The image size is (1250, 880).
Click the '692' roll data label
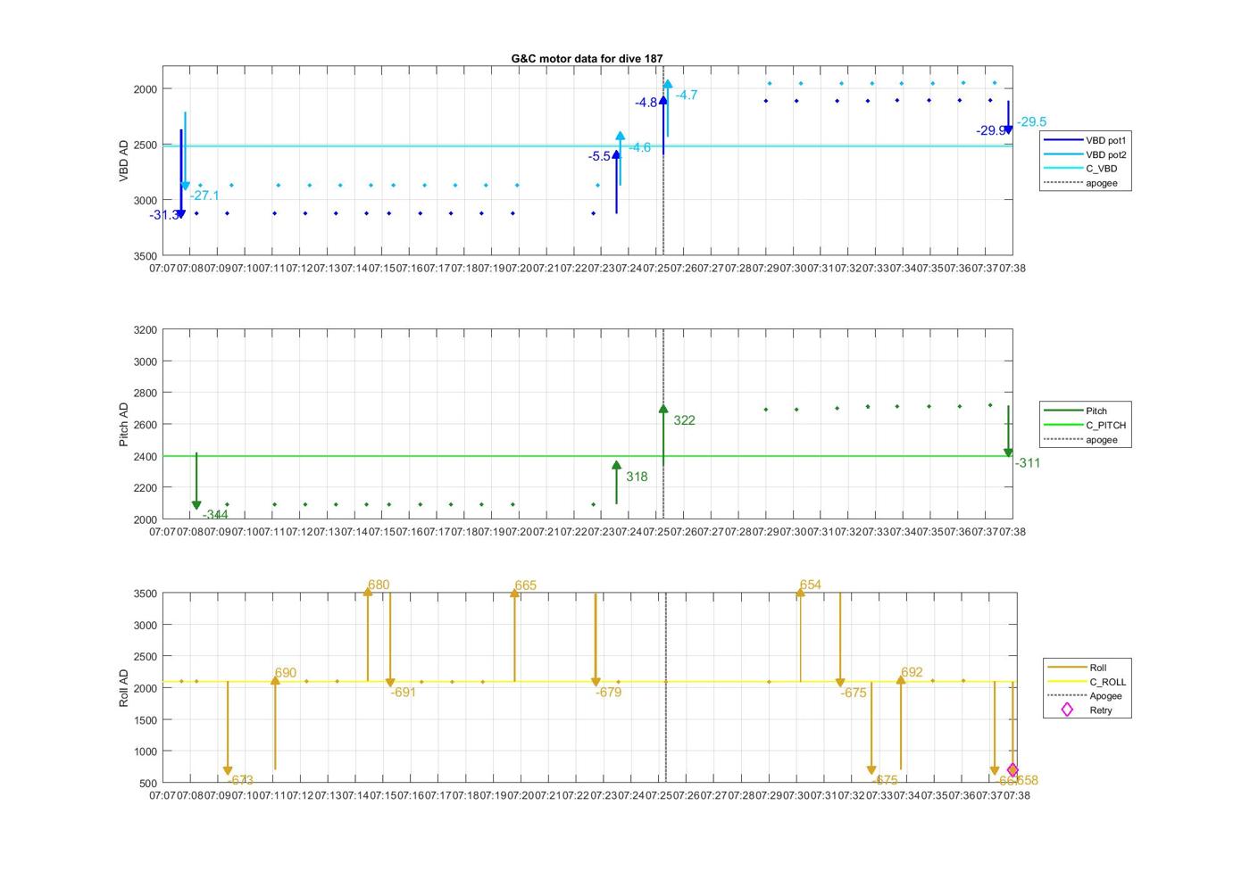click(912, 672)
